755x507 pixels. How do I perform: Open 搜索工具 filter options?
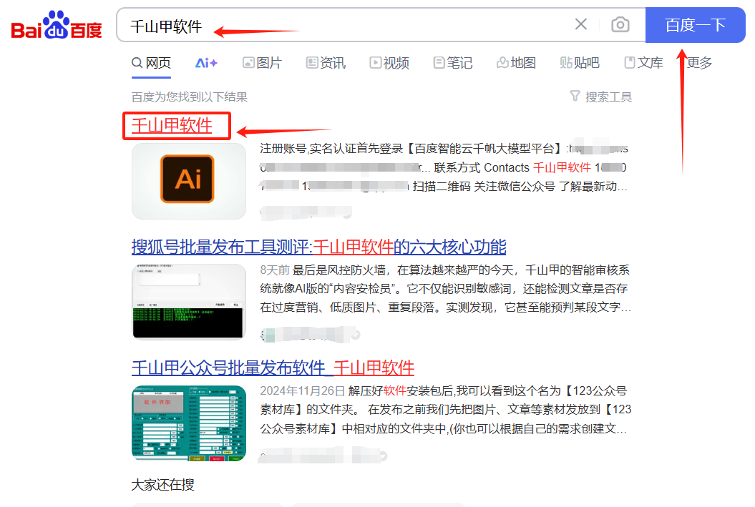[x=601, y=97]
